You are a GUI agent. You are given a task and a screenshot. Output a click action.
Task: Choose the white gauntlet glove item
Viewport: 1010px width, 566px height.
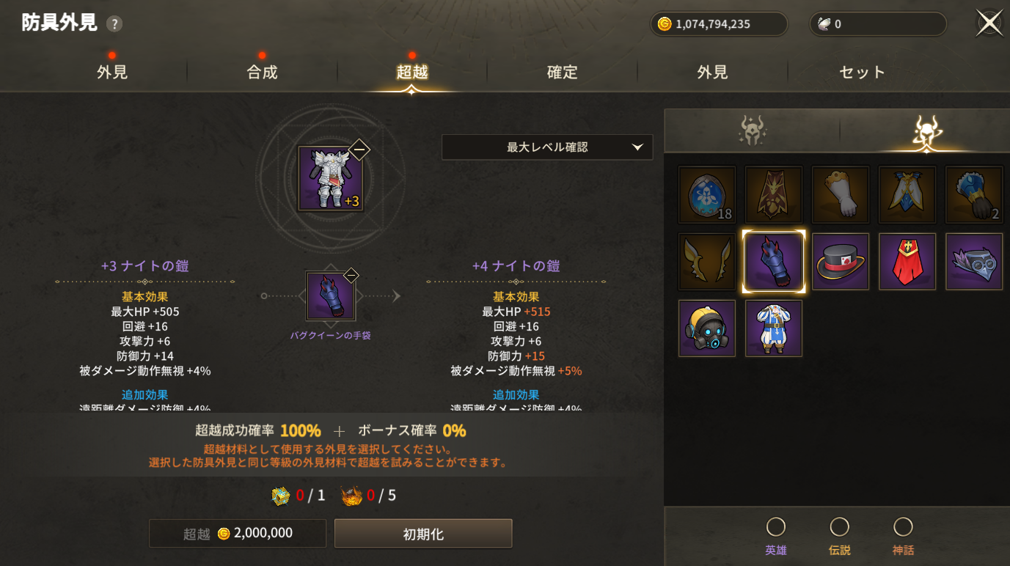pos(841,195)
